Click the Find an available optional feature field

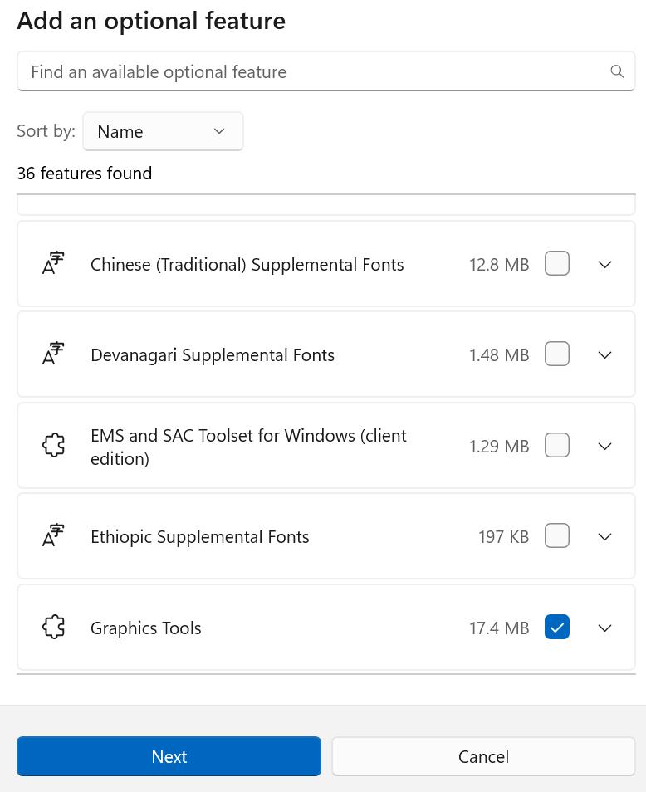316,71
